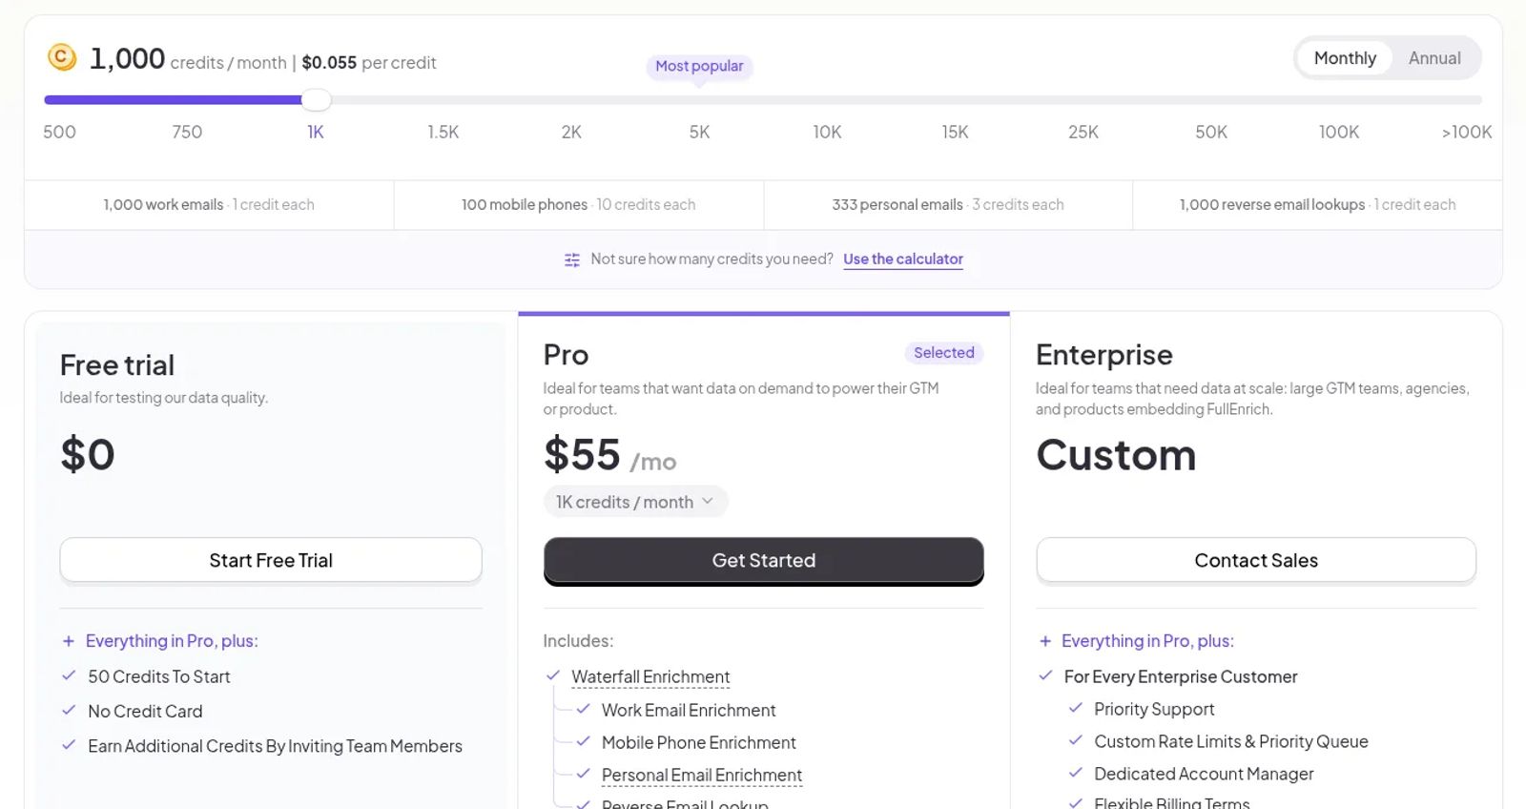Click checkmark beside Mobile Phone Enrichment

[584, 741]
